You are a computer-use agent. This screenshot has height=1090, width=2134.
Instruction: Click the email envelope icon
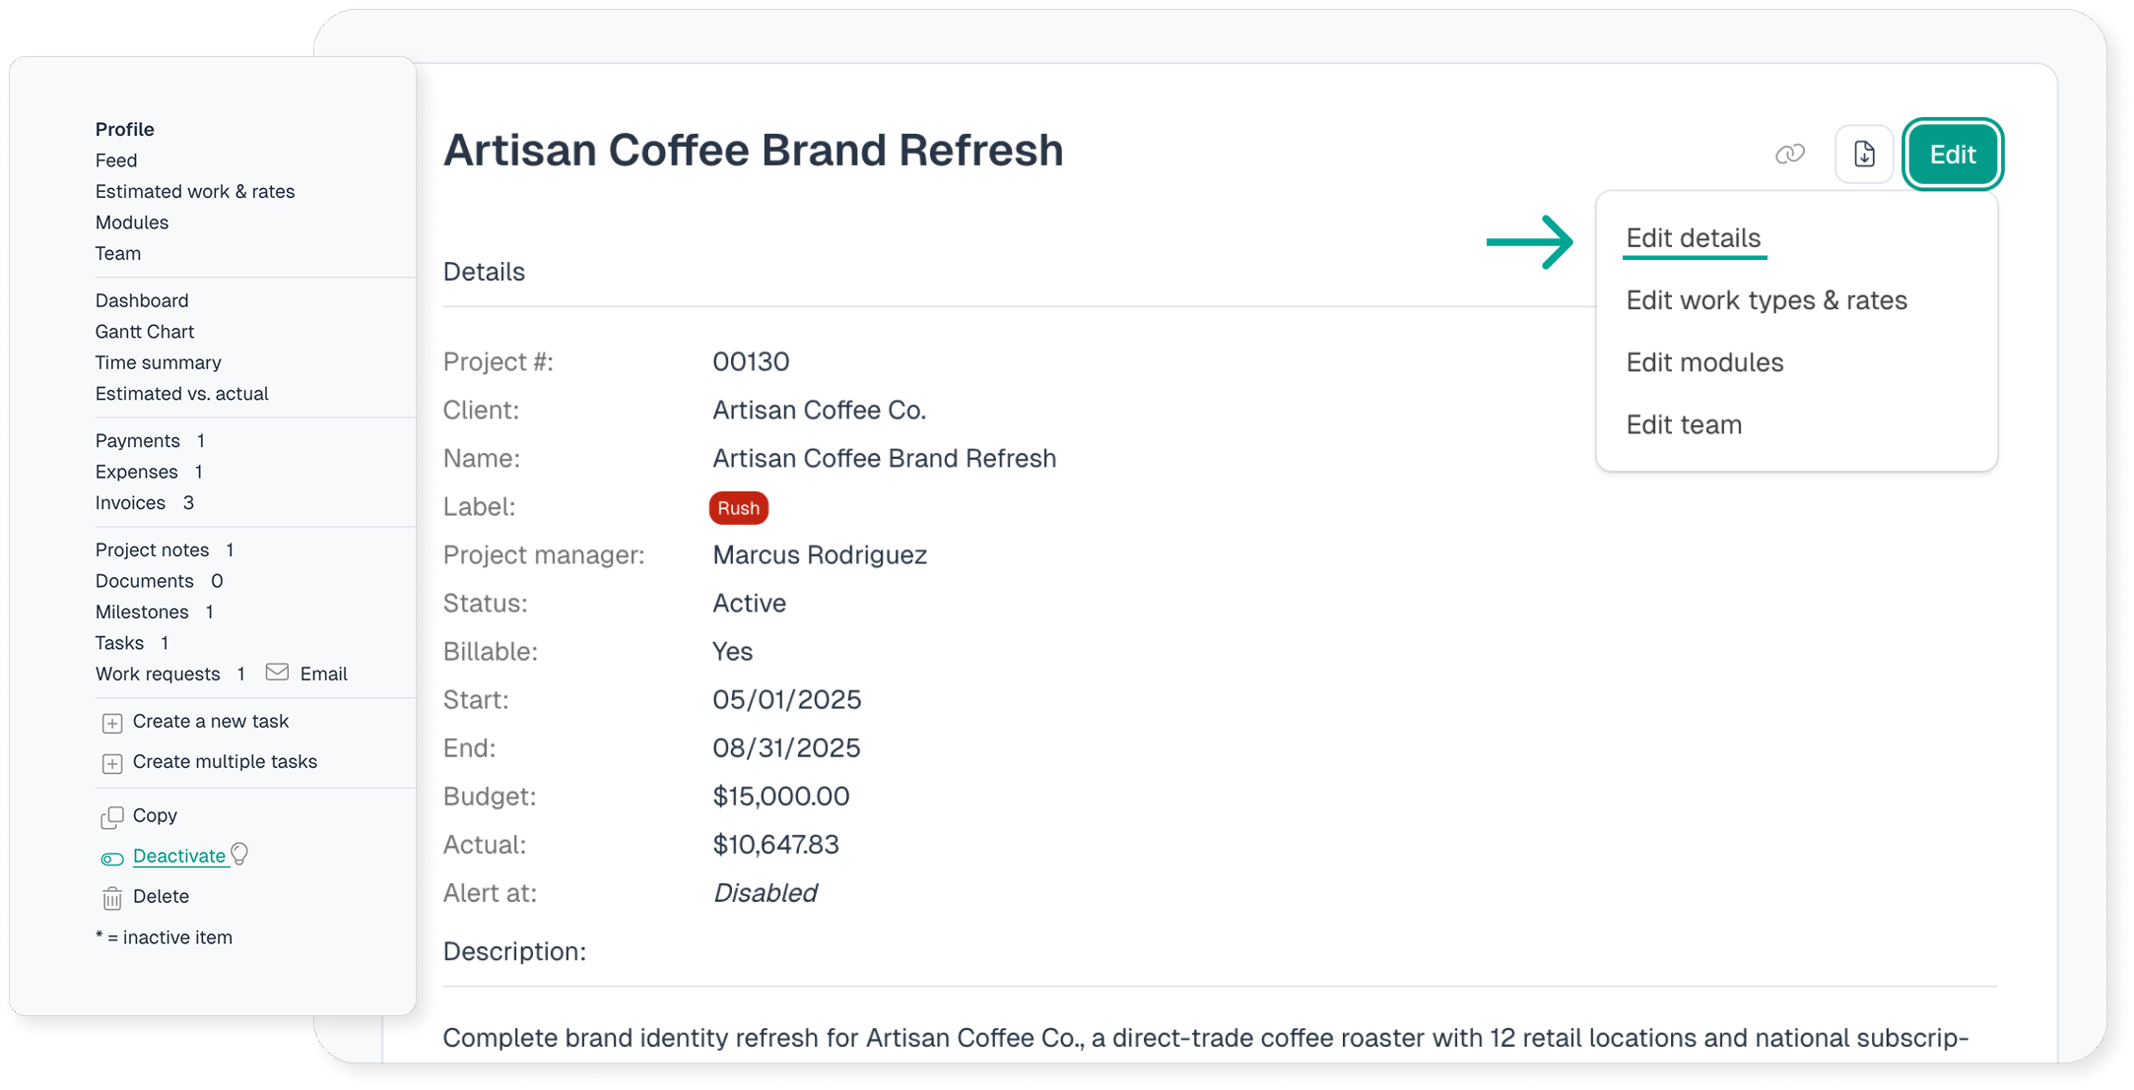277,673
